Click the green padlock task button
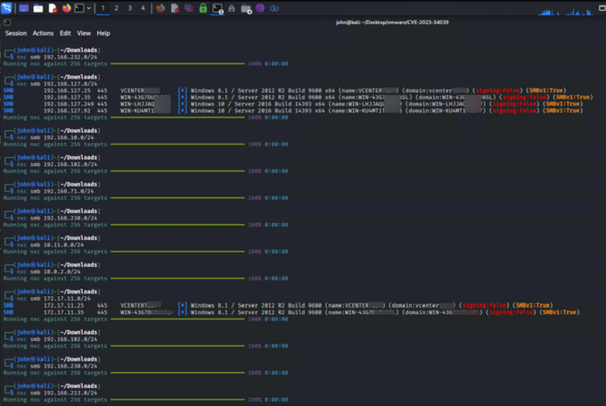 click(x=203, y=8)
